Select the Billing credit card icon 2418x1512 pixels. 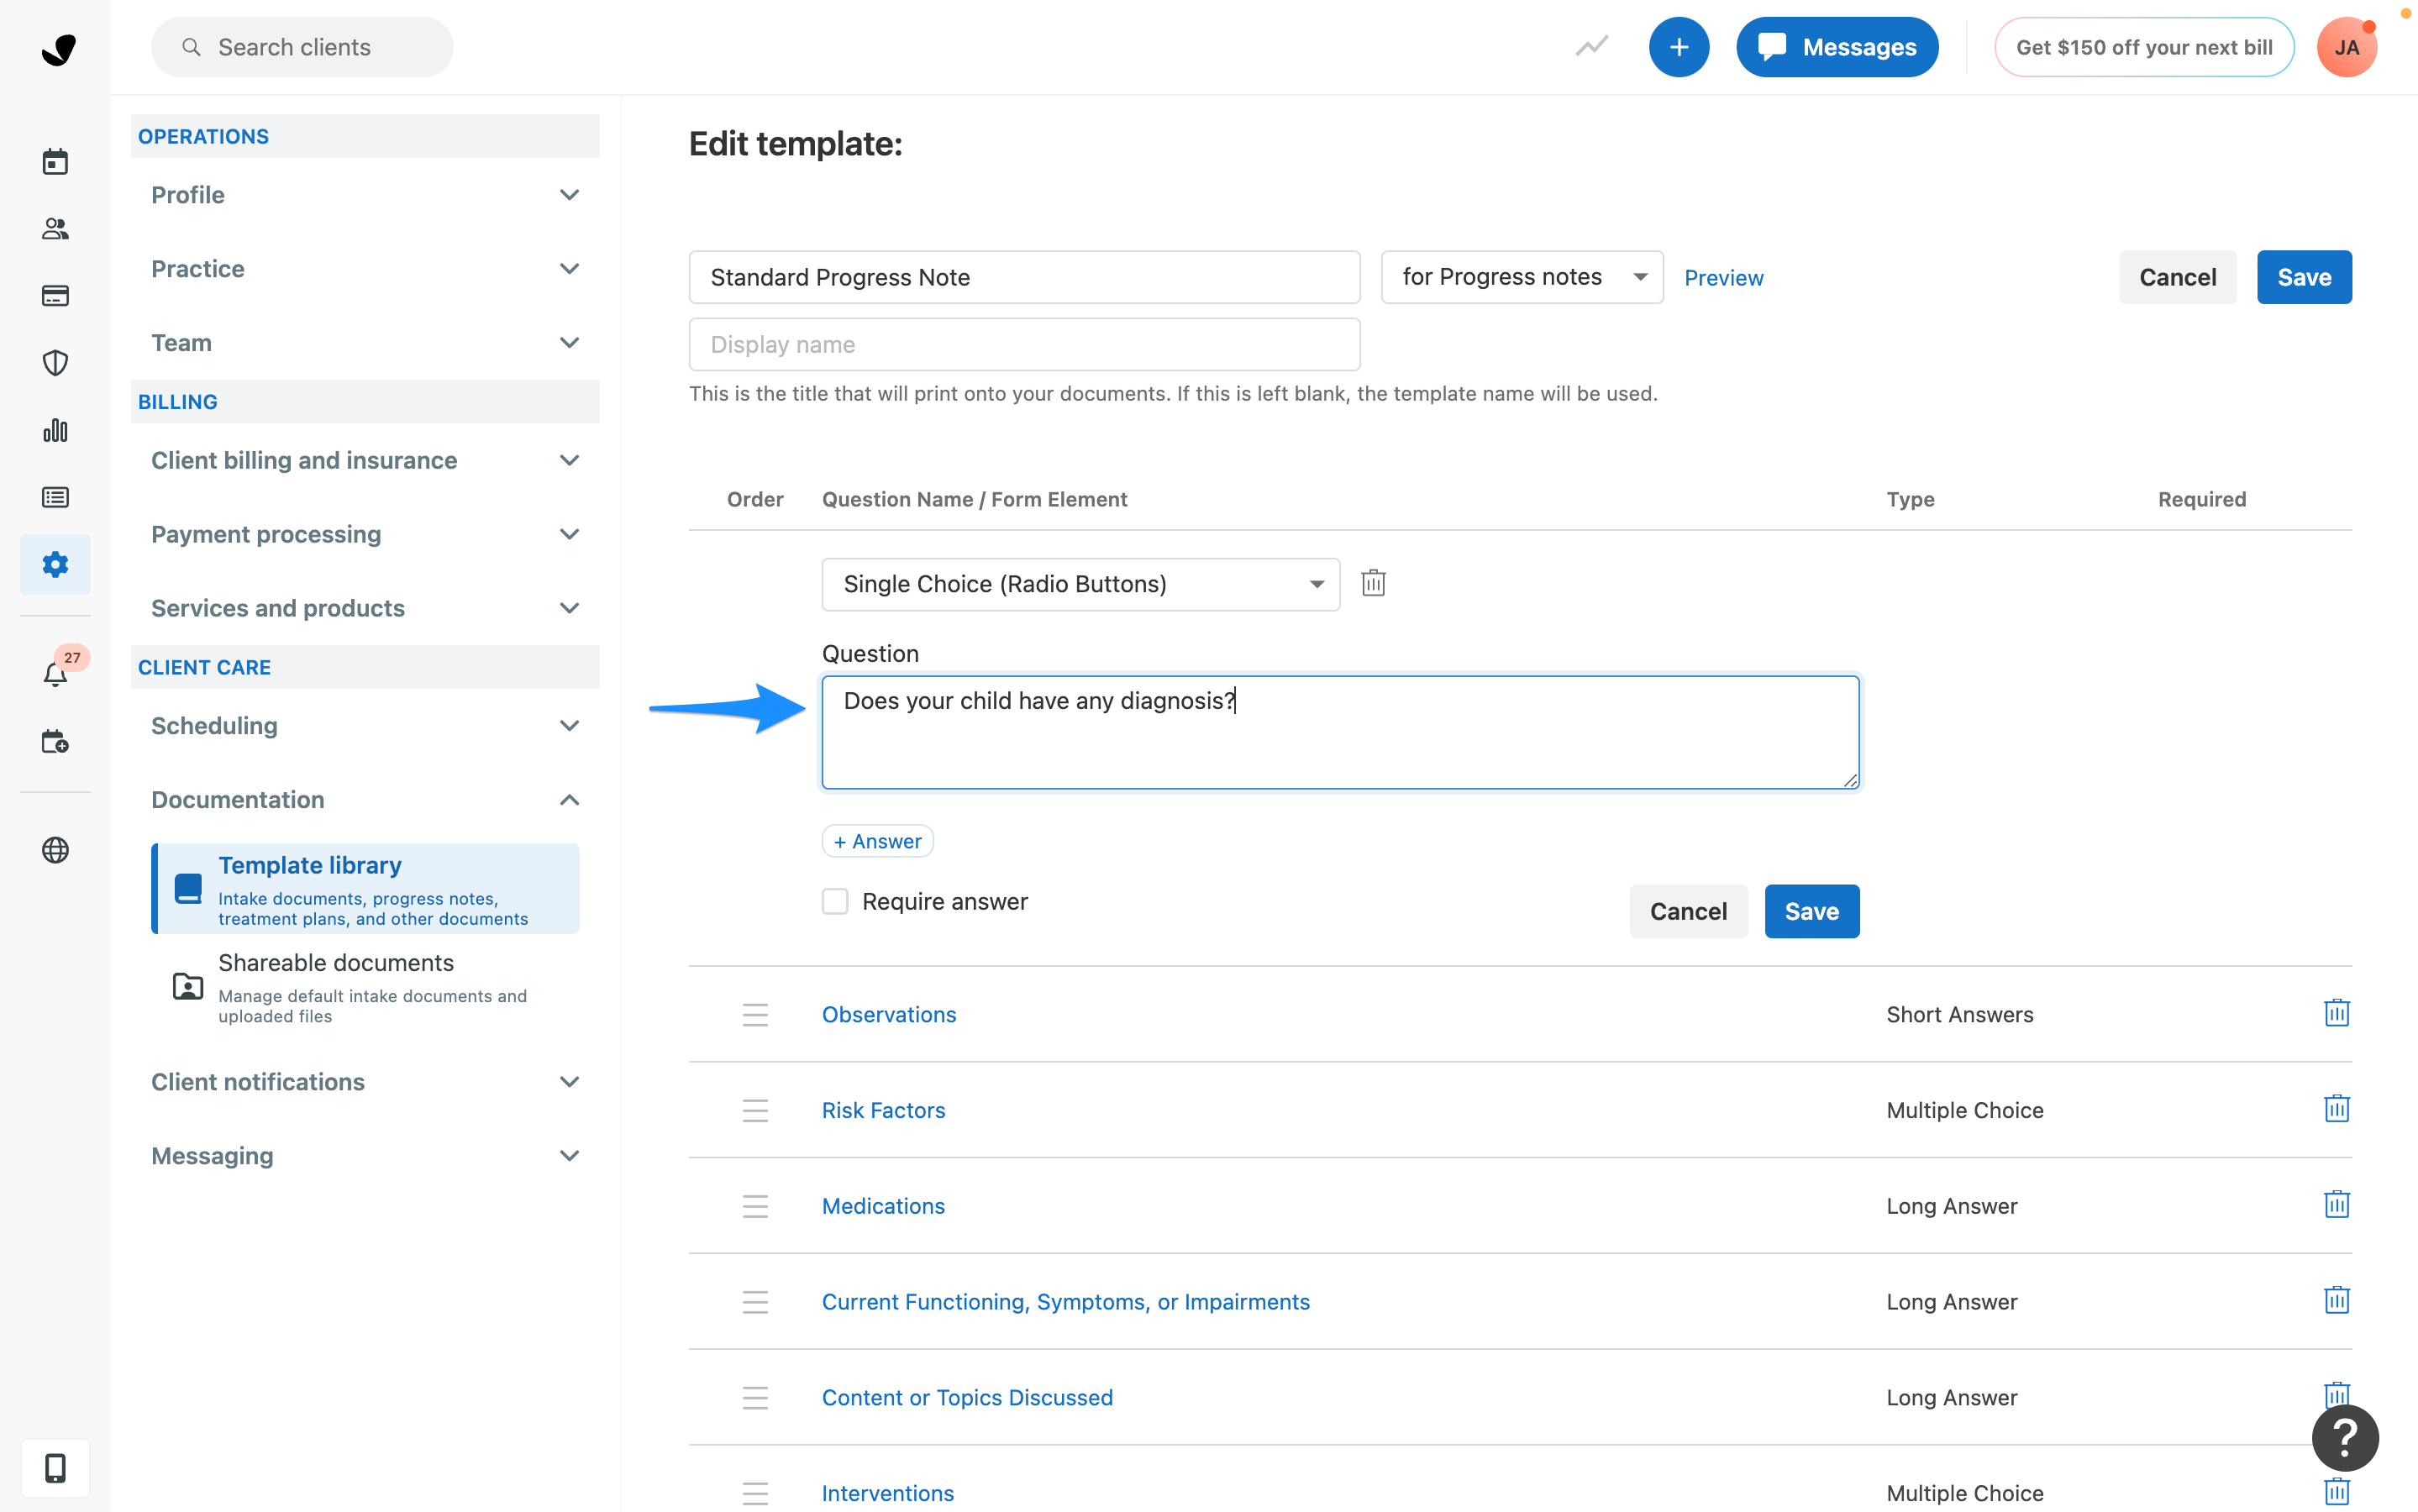tap(55, 296)
